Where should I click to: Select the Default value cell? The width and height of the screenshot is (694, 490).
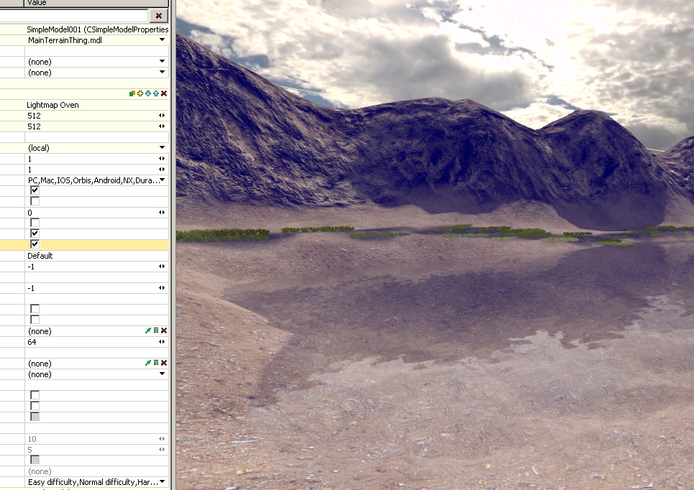[x=96, y=256]
